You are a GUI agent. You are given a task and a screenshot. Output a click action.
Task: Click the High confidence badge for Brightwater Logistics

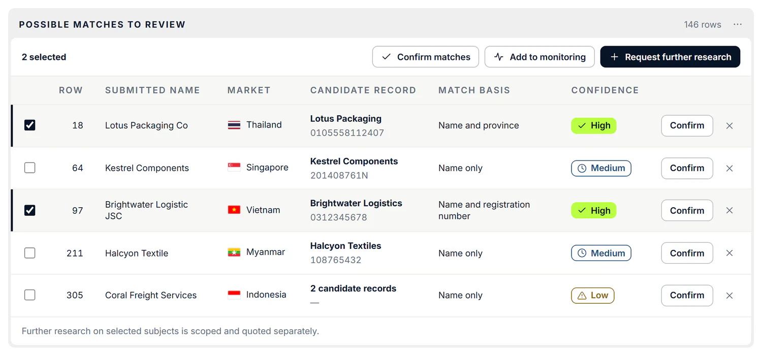tap(594, 210)
